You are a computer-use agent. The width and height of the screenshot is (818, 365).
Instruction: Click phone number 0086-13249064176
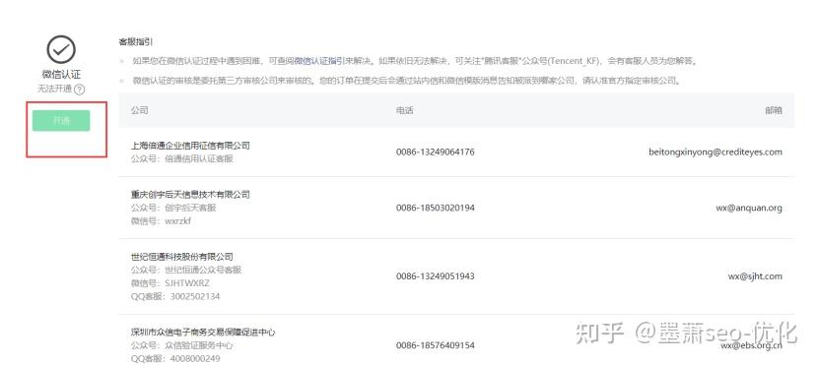[x=435, y=152]
